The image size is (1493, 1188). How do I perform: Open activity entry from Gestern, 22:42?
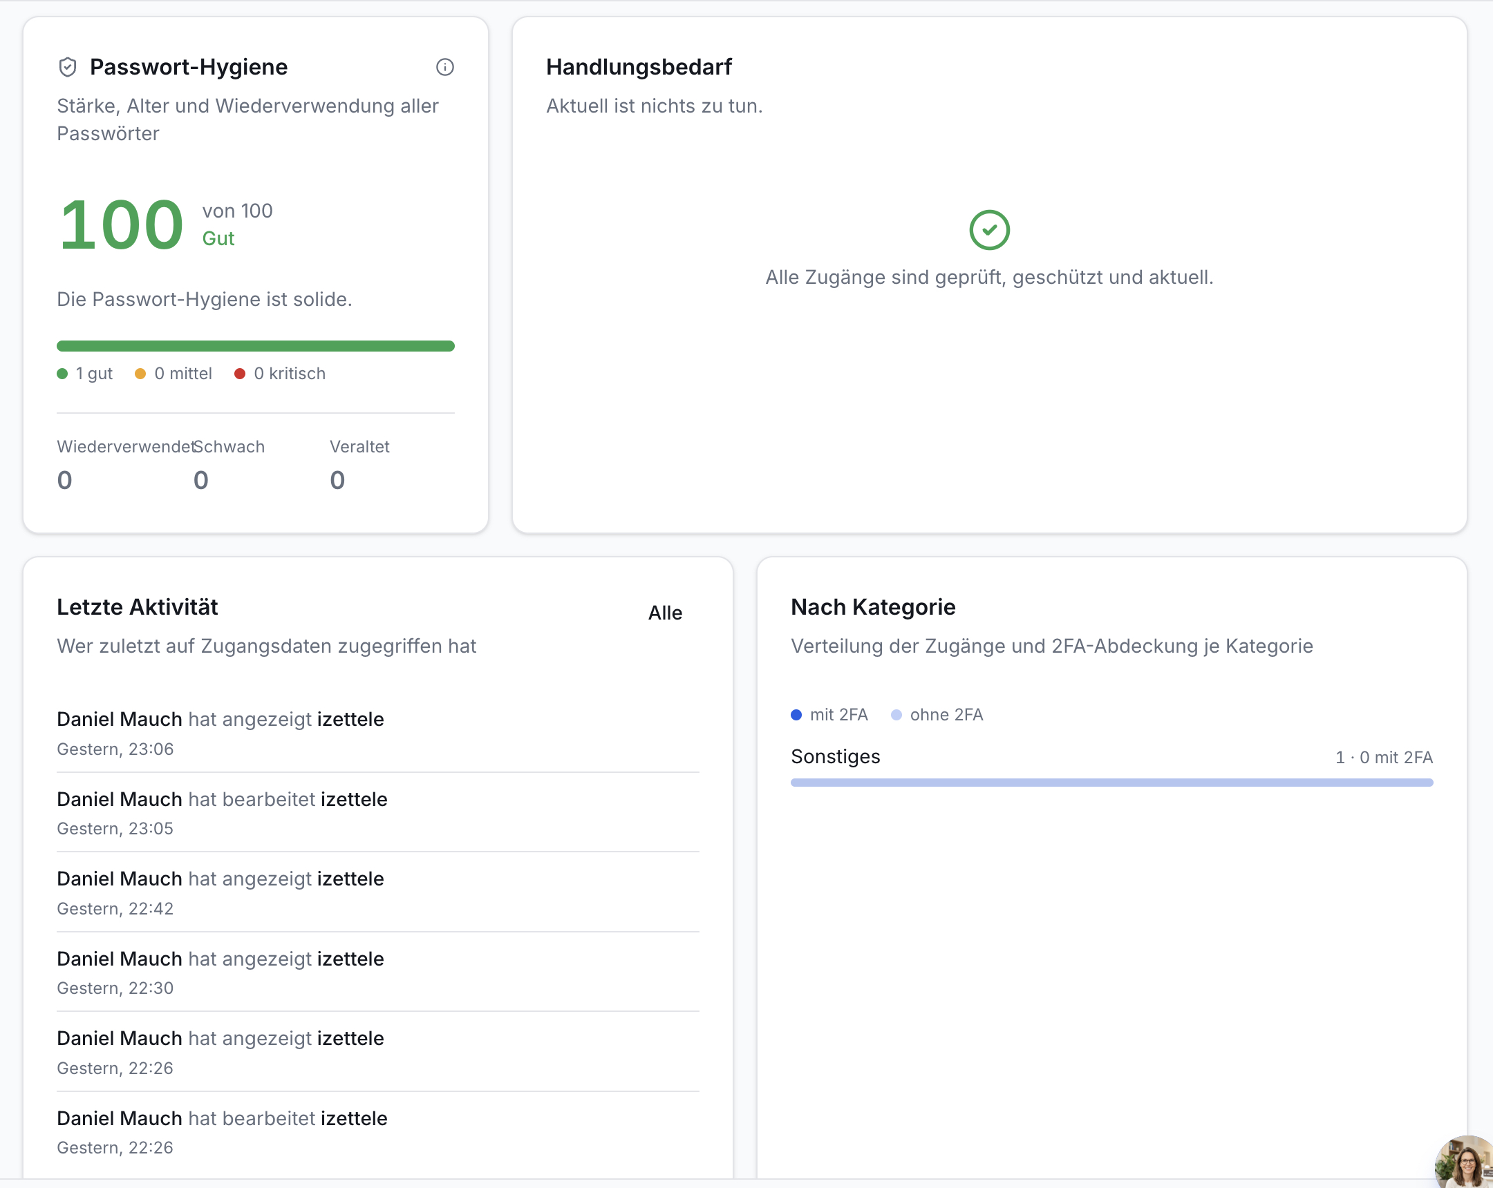coord(377,892)
